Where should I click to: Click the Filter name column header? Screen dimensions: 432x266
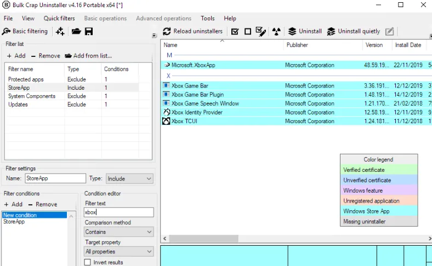tap(35, 69)
